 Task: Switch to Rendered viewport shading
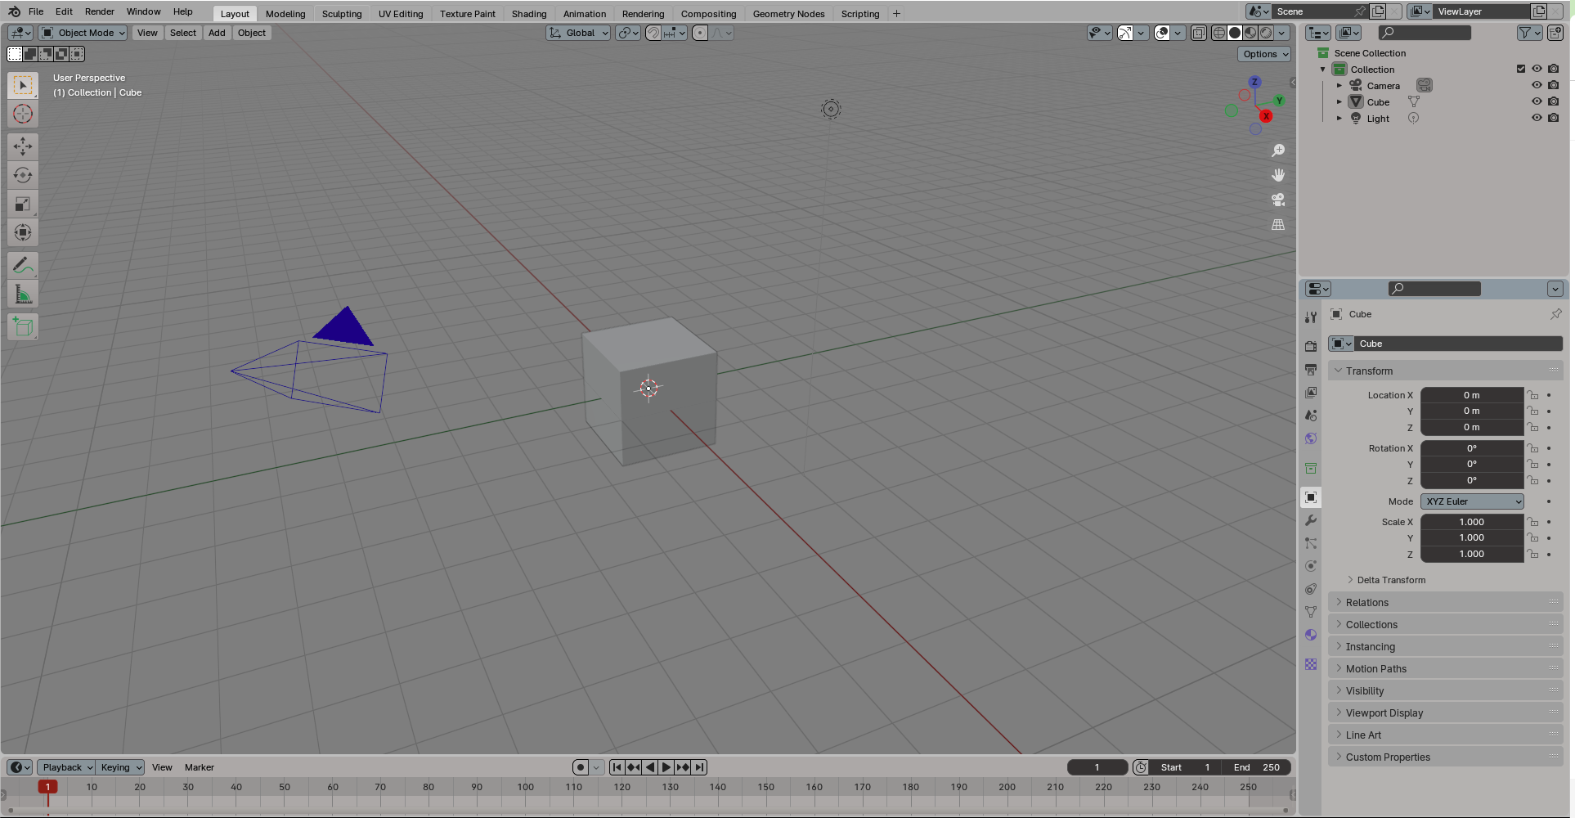coord(1266,33)
